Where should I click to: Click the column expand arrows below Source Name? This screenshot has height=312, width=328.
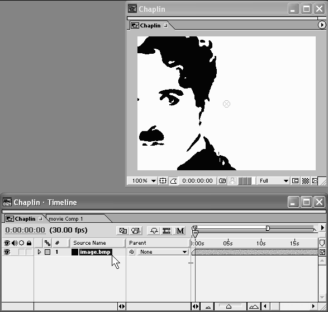coord(122,306)
